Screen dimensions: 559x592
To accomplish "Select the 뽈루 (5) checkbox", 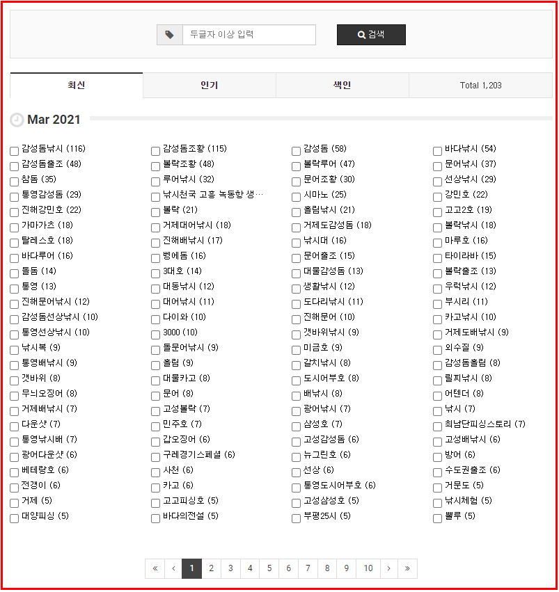I will click(x=437, y=518).
